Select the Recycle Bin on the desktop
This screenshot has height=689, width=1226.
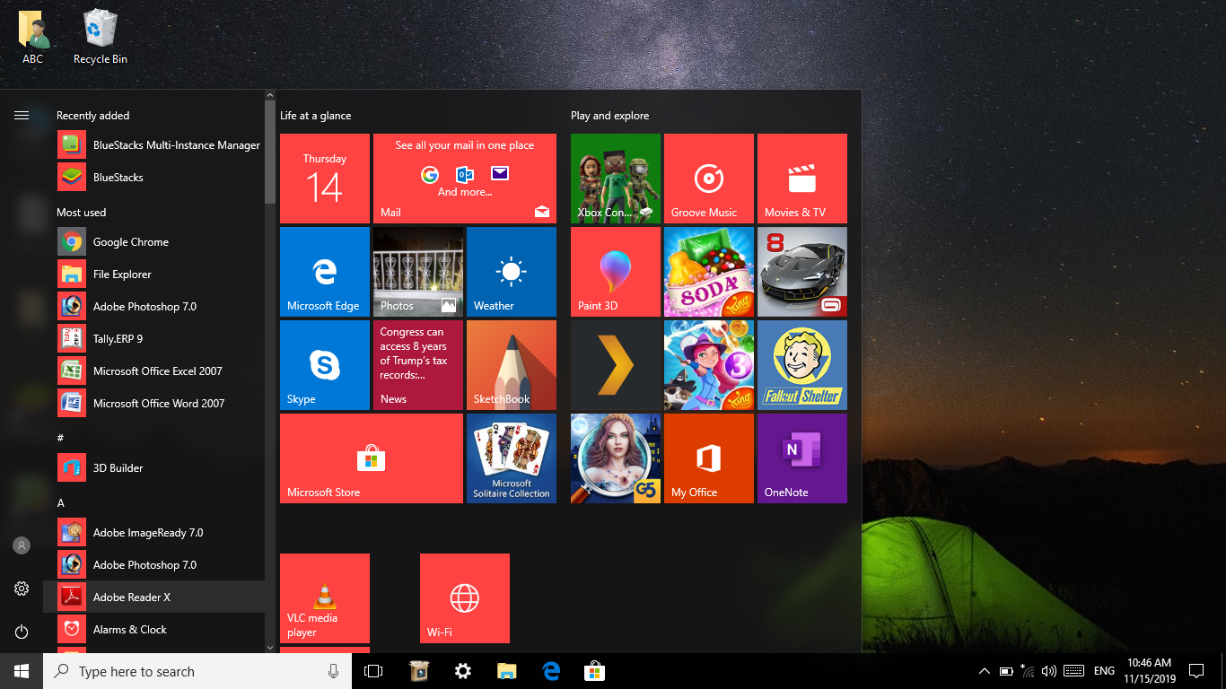tap(100, 38)
